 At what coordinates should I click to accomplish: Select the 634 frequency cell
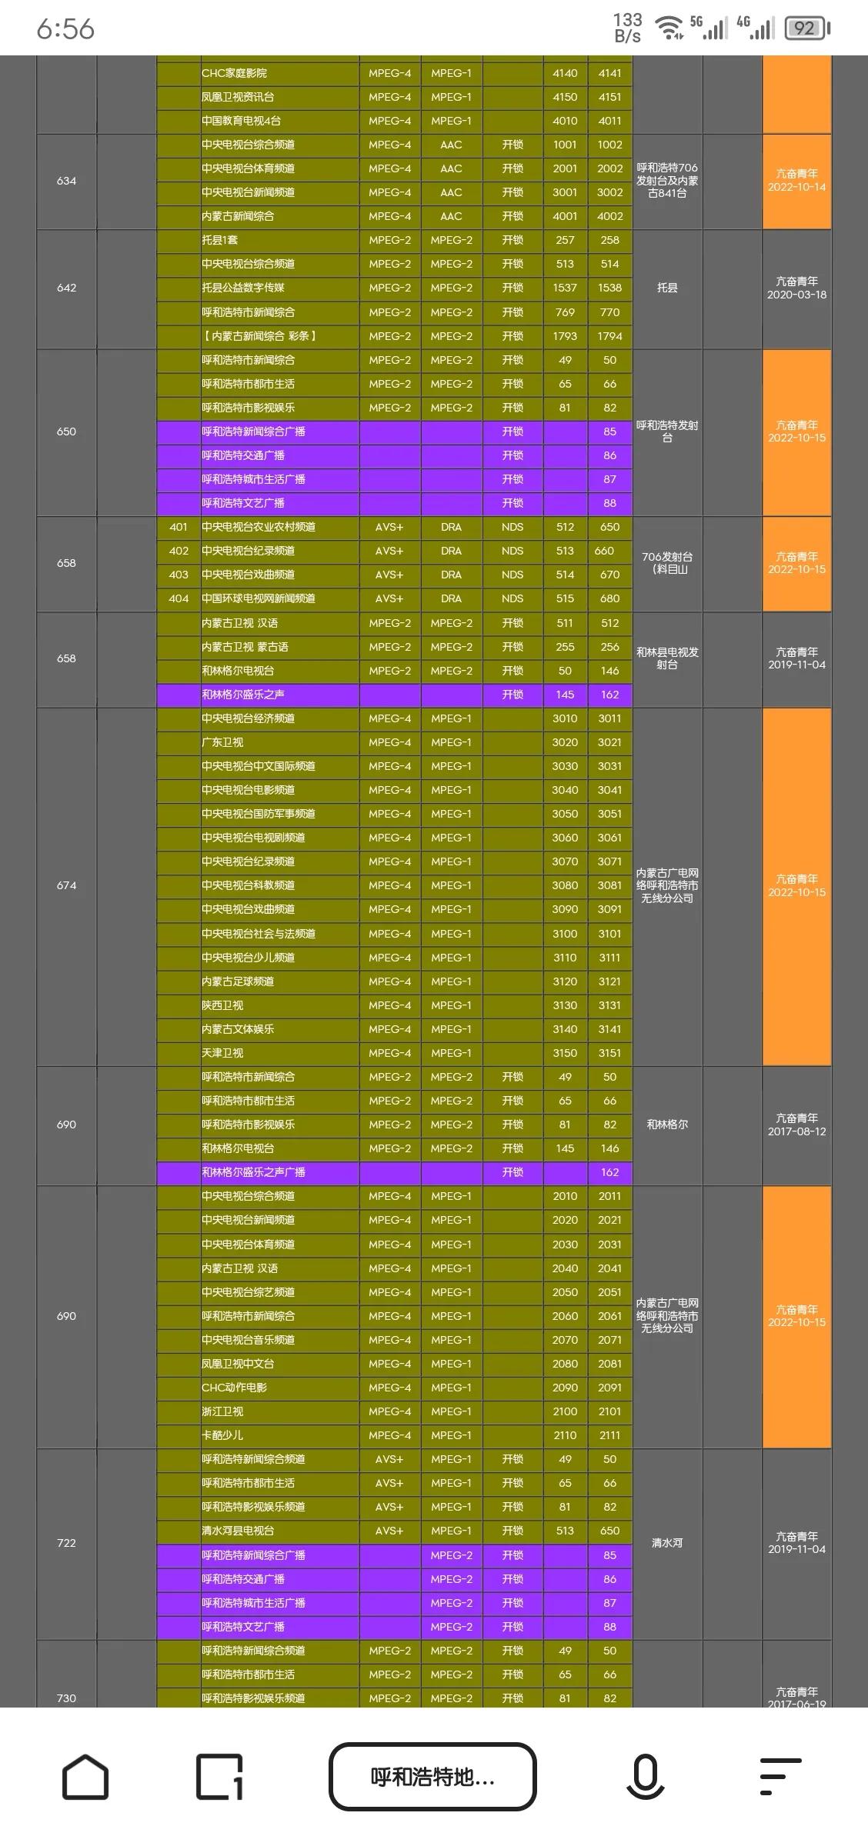coord(66,182)
